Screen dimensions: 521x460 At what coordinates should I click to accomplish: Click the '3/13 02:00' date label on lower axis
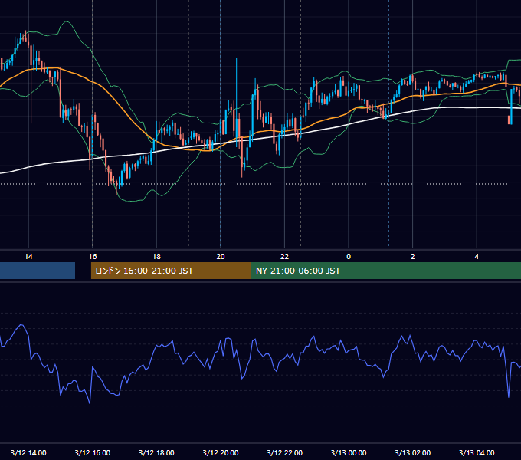click(x=413, y=452)
